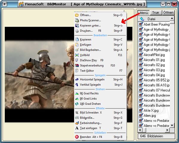Image resolution: width=179 pixels, height=143 pixels.
Task: Click the Öffnen button in right panel
Action: pyautogui.click(x=168, y=13)
